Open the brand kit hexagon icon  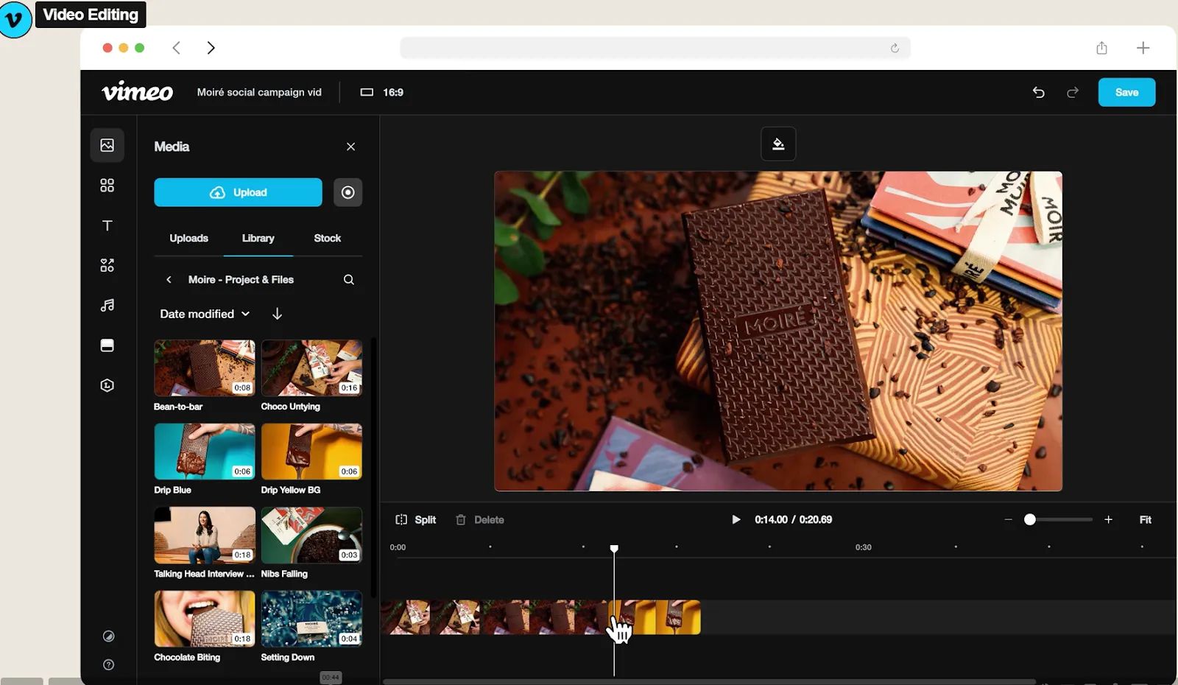[107, 385]
